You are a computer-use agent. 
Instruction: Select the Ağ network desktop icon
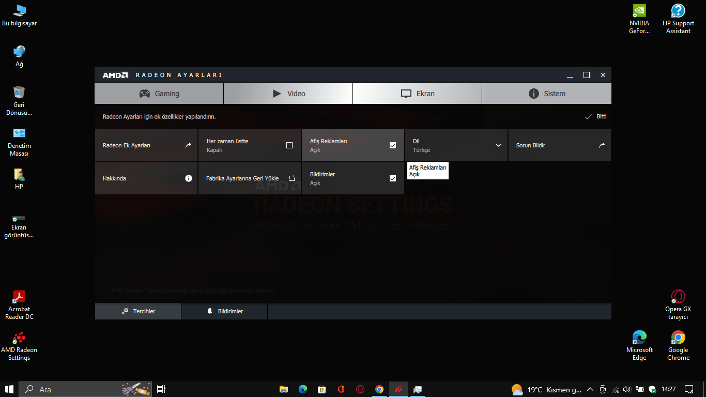(x=19, y=56)
